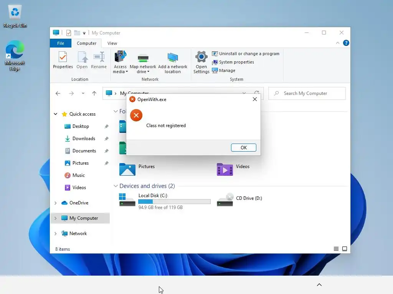Open the Access media dropdown
This screenshot has width=393, height=294.
120,62
